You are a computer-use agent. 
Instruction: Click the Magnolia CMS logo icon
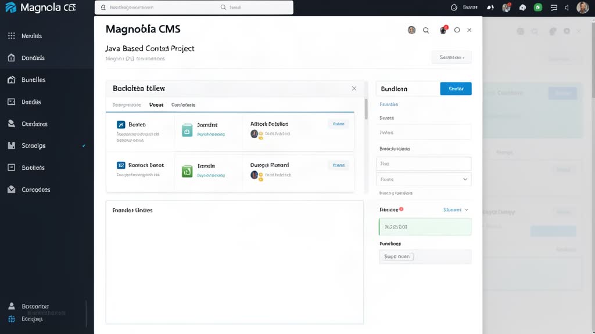tap(10, 7)
